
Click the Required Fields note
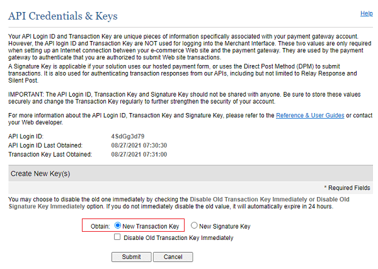coord(346,188)
